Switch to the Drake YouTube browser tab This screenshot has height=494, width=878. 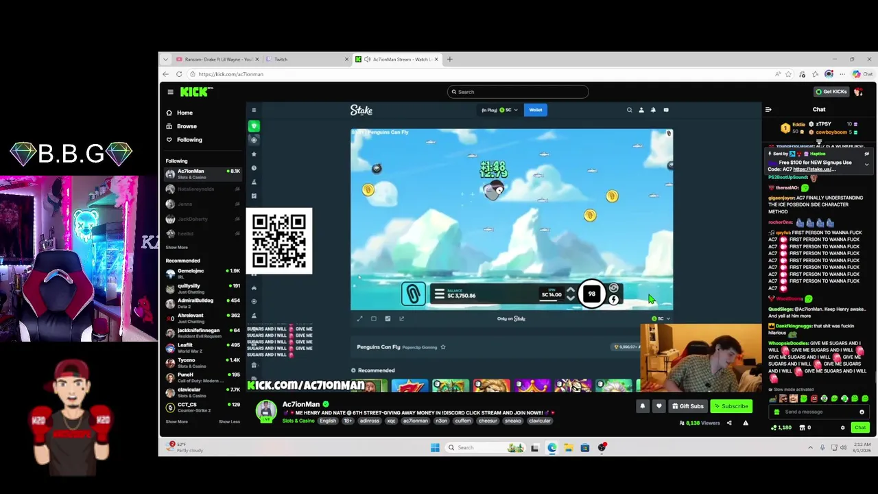217,59
